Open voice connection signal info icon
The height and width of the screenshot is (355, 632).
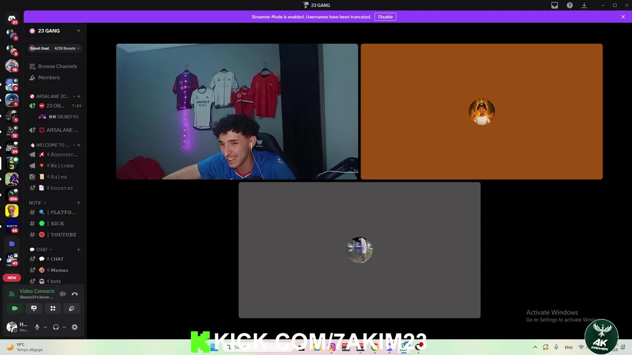12,294
